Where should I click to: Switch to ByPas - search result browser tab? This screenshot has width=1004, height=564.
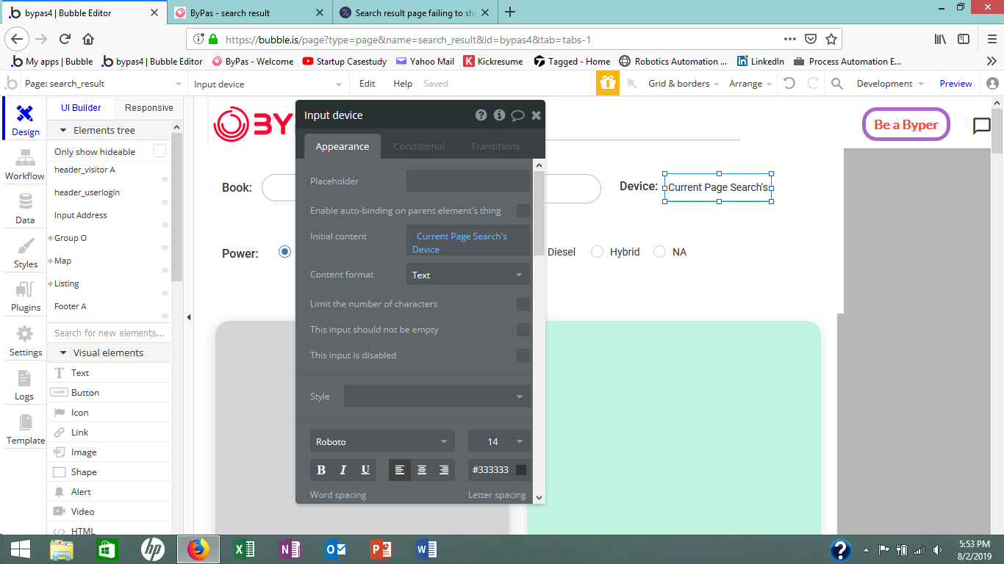tap(249, 12)
